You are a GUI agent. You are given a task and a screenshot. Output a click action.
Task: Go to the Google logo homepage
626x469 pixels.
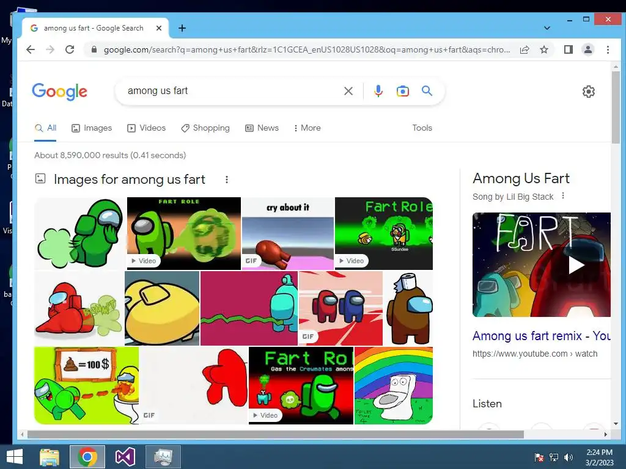tap(59, 92)
